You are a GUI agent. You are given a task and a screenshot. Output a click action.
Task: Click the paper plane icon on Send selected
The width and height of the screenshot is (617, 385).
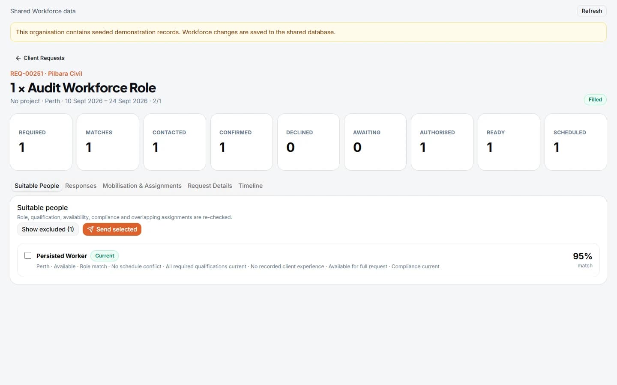click(90, 229)
